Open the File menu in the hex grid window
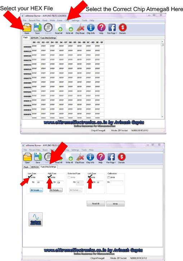 [x=25, y=20]
